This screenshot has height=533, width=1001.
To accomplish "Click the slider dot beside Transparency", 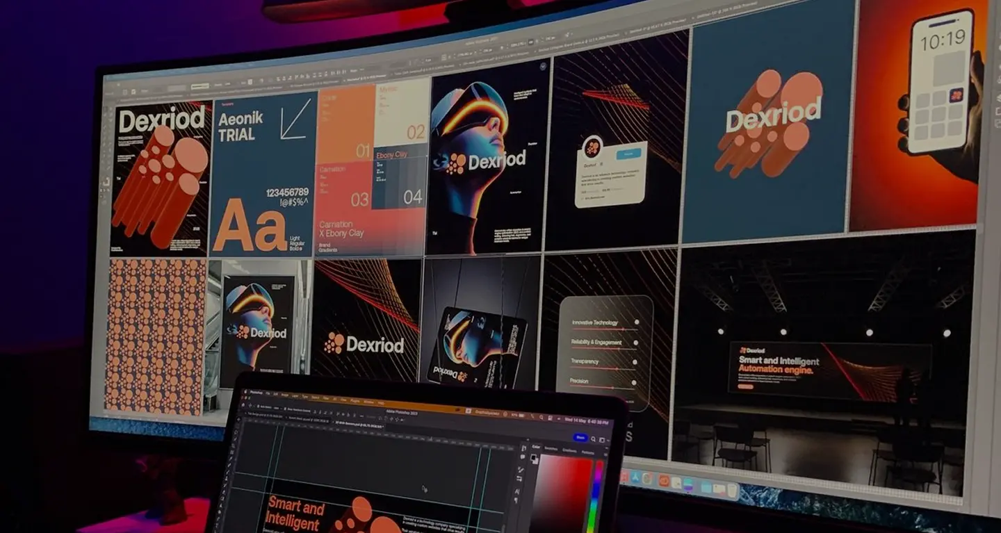I will [x=633, y=362].
